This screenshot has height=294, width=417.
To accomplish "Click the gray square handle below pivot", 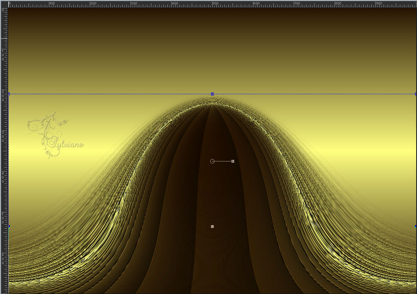I will [212, 226].
